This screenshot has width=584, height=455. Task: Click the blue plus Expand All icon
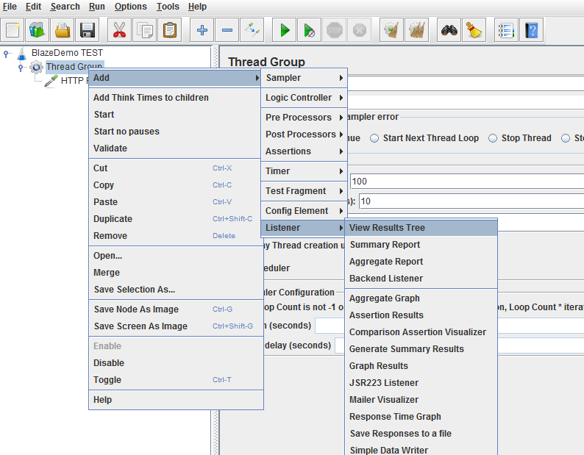[202, 30]
